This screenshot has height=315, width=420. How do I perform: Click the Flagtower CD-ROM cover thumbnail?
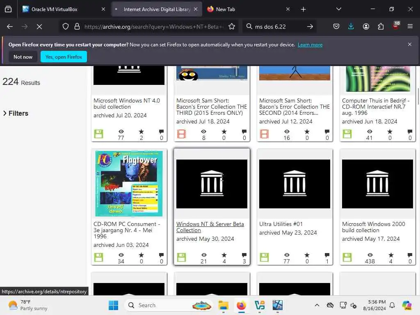129,184
